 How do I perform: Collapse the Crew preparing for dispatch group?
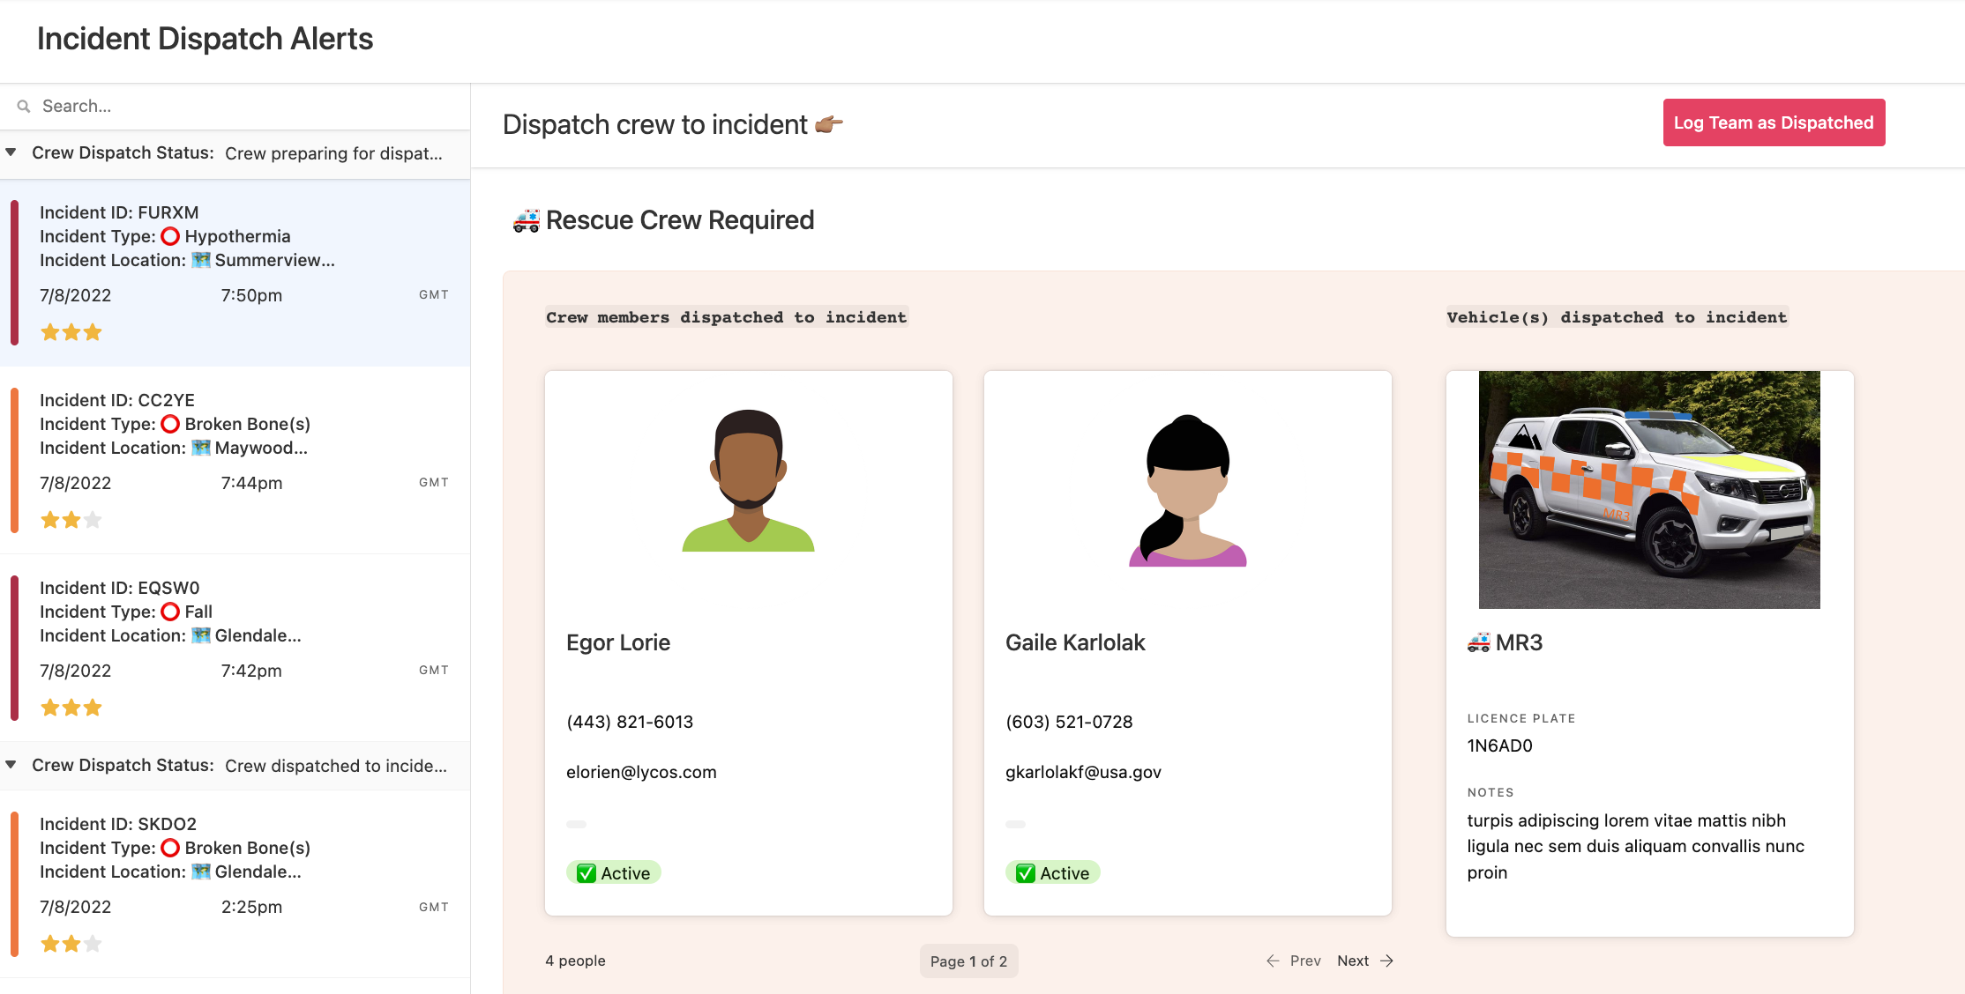point(11,152)
